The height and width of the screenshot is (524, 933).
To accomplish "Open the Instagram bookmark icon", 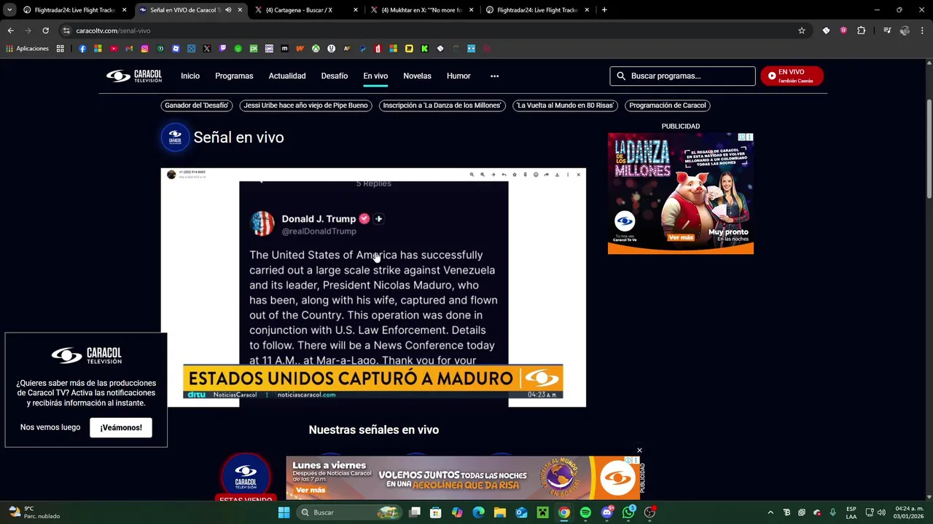I will tap(144, 49).
